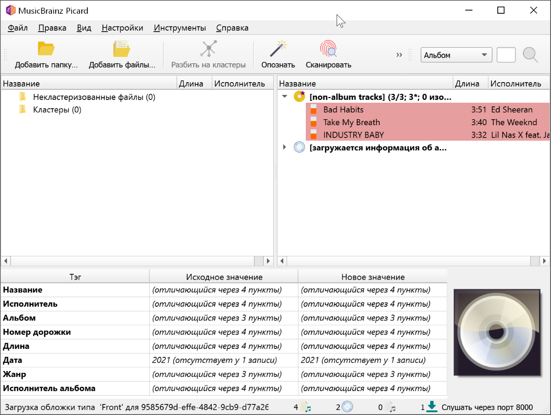The height and width of the screenshot is (415, 551).
Task: Click the Lookup wand icon (Опознать)
Action: 278,49
